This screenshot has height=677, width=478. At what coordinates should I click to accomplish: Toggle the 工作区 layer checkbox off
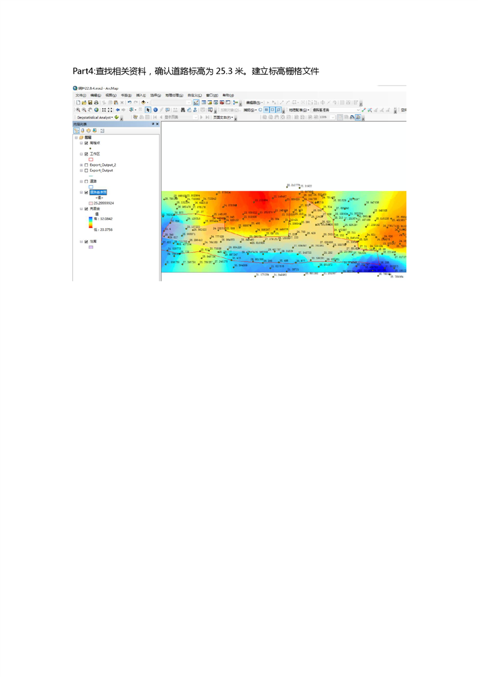pos(86,154)
